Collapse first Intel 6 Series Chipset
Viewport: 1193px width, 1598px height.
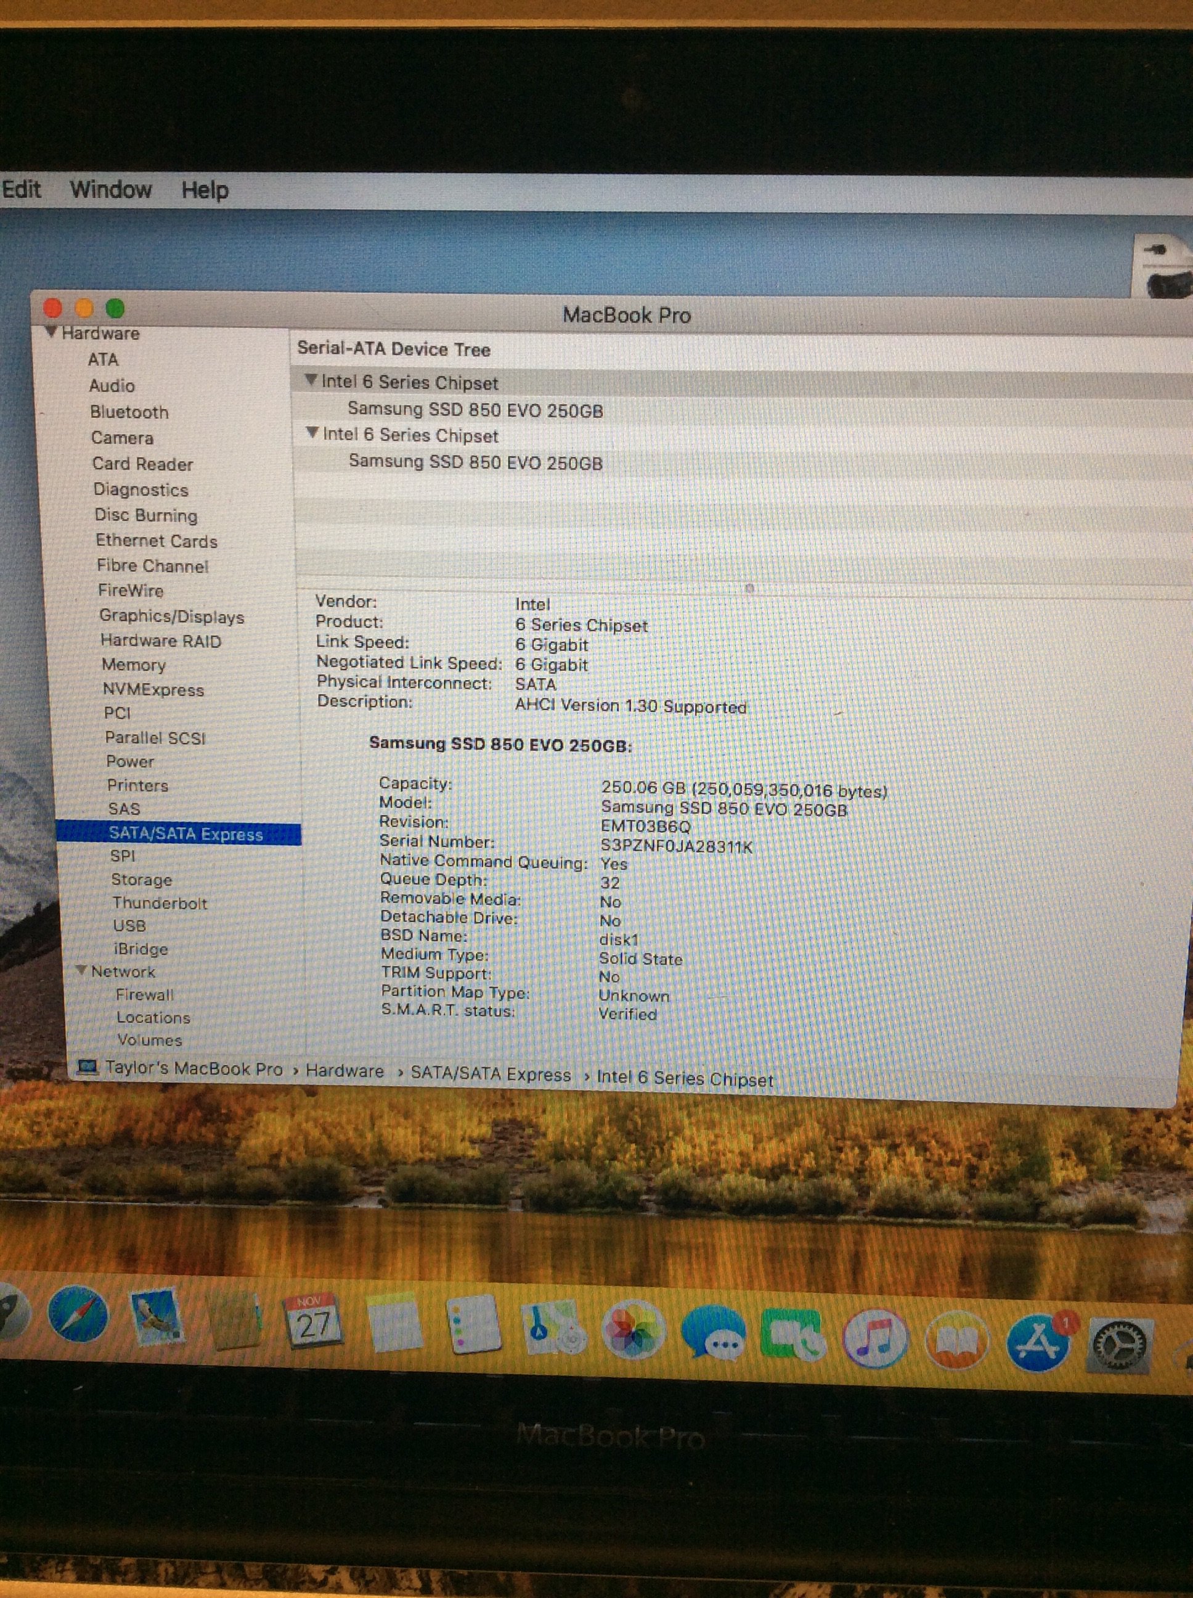point(311,379)
